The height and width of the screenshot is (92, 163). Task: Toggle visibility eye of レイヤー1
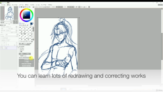(x=2, y=47)
